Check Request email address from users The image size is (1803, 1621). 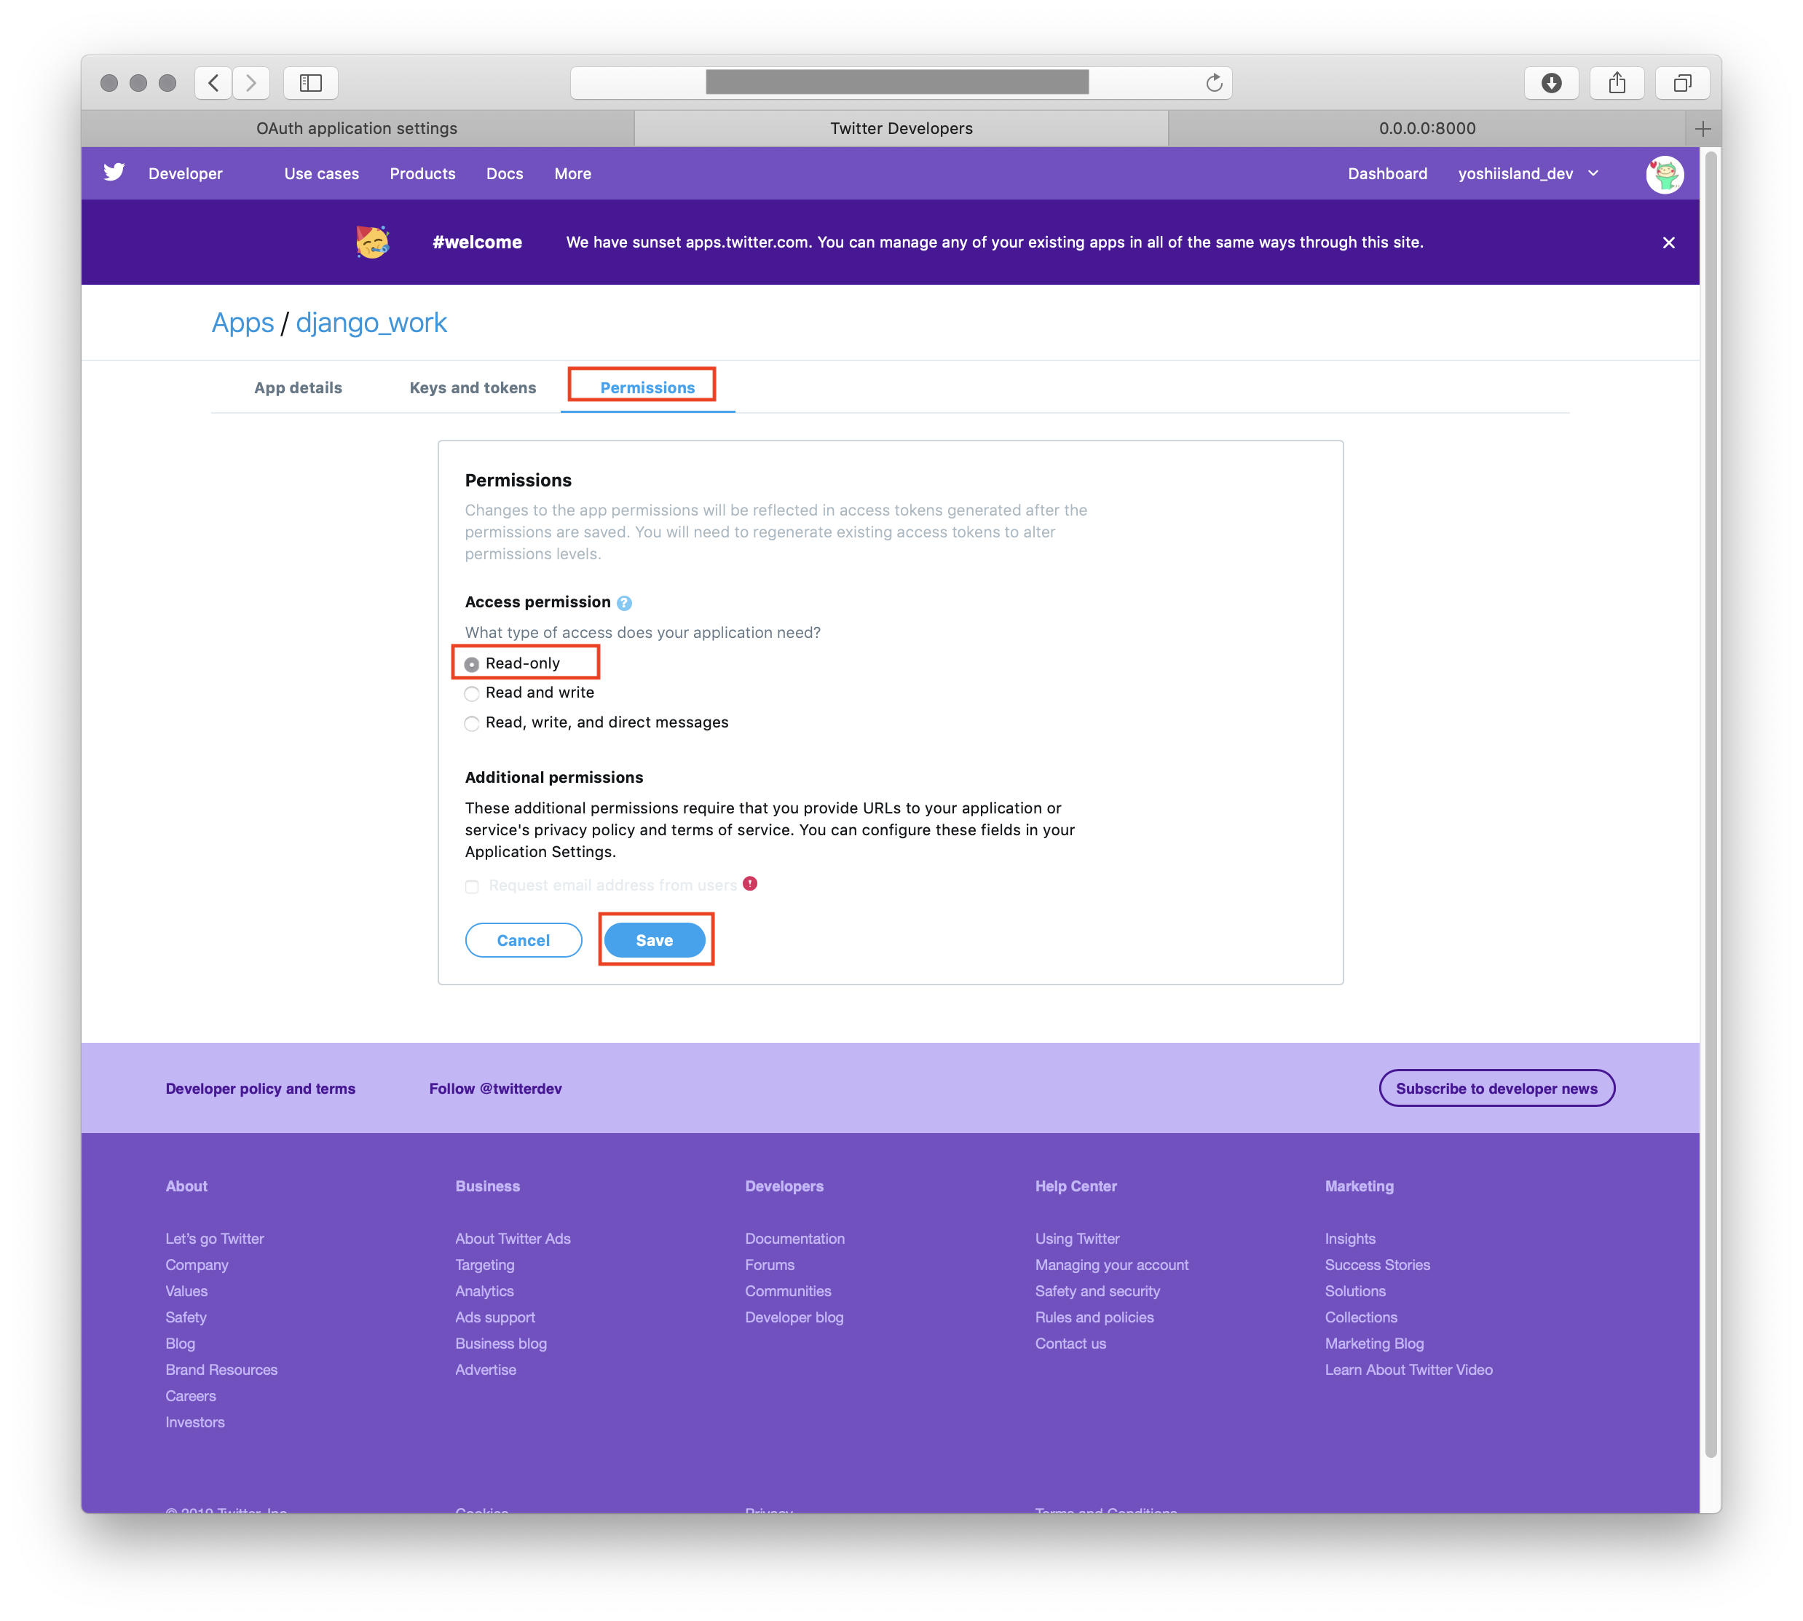(x=472, y=886)
